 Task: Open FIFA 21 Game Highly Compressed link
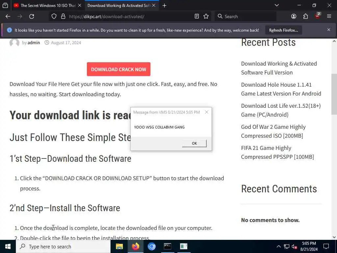coord(277,152)
